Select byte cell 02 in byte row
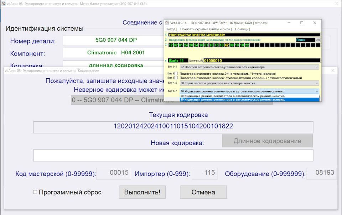This screenshot has width=342, height=215. (x=176, y=45)
